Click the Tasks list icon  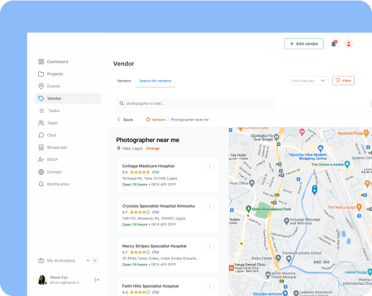(41, 111)
